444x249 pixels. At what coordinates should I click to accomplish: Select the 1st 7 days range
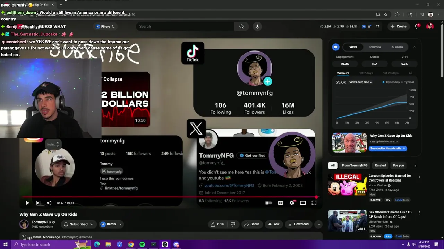click(x=366, y=73)
